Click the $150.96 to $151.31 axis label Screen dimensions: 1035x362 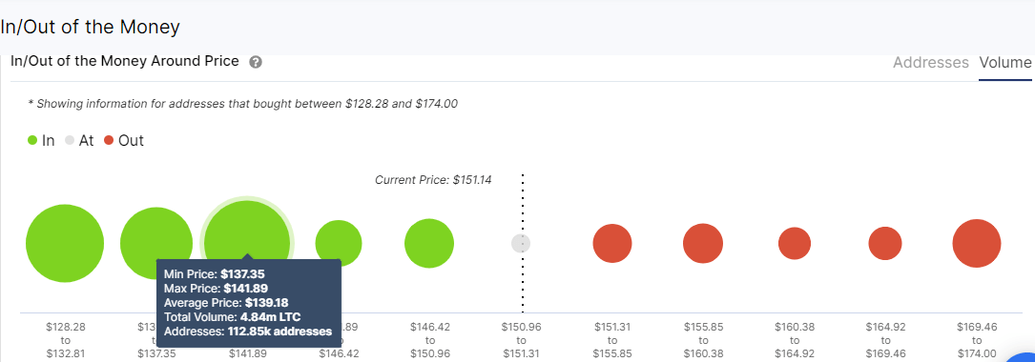521,339
